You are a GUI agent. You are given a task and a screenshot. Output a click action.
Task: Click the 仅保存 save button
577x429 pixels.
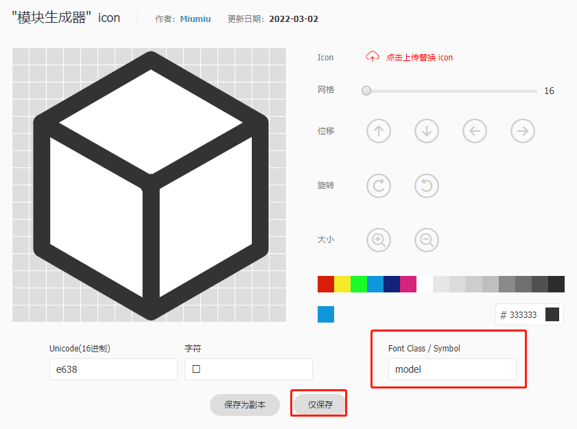click(x=318, y=404)
